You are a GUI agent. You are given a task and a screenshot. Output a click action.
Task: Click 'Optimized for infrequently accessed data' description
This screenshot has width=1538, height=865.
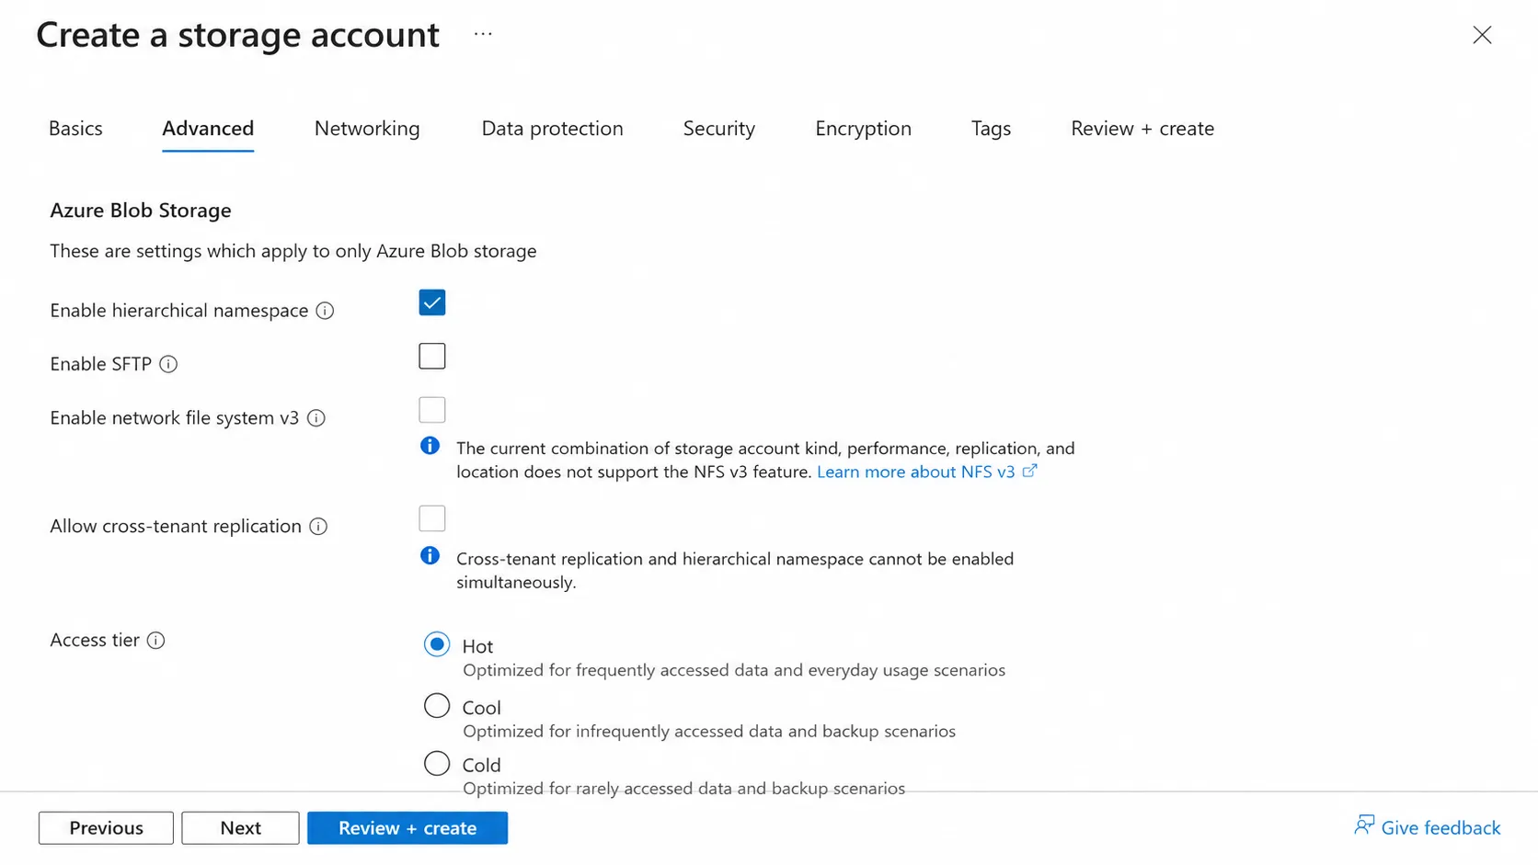click(709, 732)
